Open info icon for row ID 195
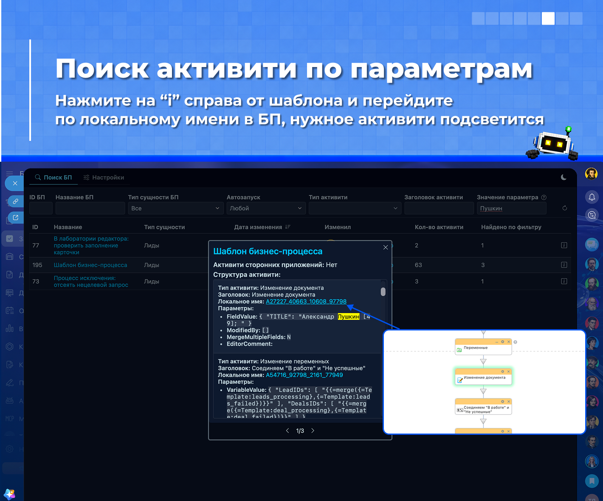This screenshot has height=501, width=603. pyautogui.click(x=564, y=265)
